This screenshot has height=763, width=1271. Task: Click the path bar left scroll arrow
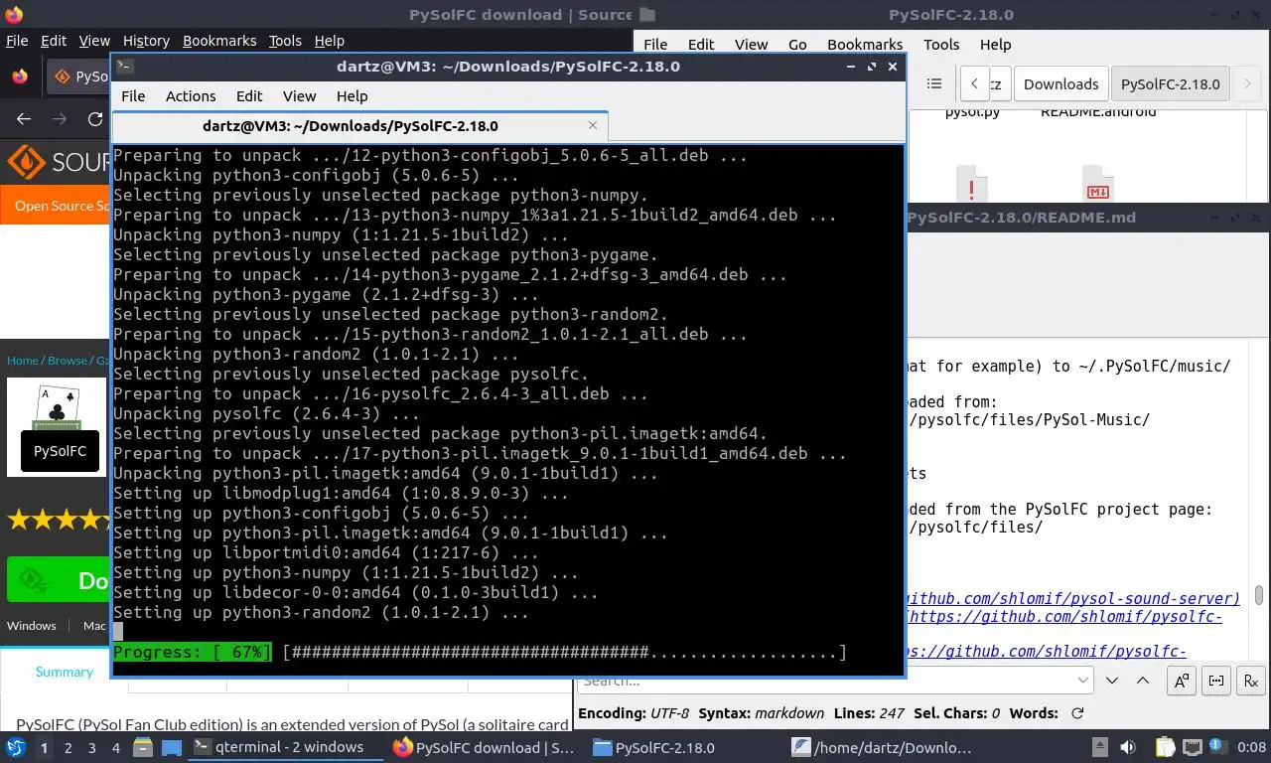coord(975,84)
